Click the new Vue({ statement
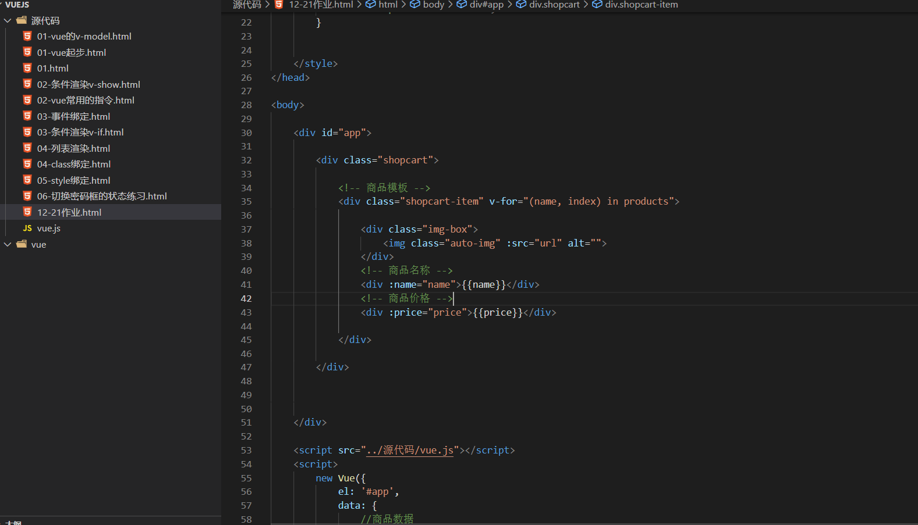This screenshot has height=525, width=918. [x=341, y=478]
